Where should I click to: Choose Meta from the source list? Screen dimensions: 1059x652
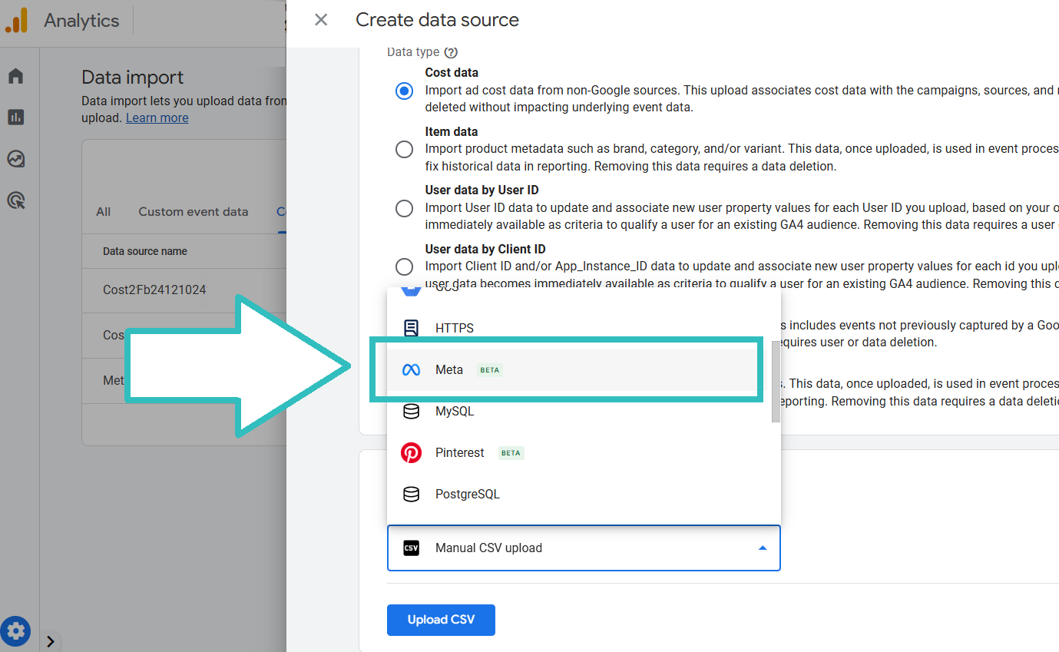(x=449, y=370)
